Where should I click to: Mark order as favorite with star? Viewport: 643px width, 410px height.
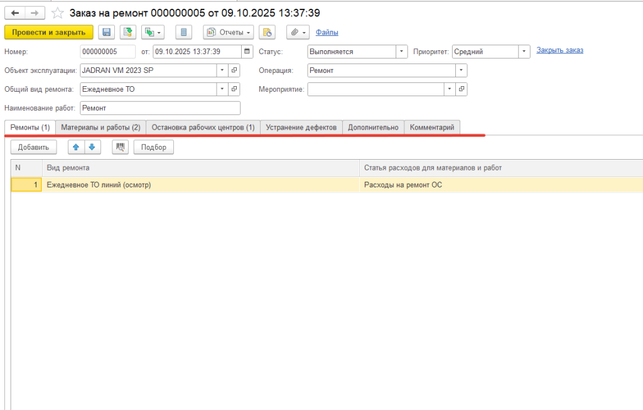(x=57, y=13)
